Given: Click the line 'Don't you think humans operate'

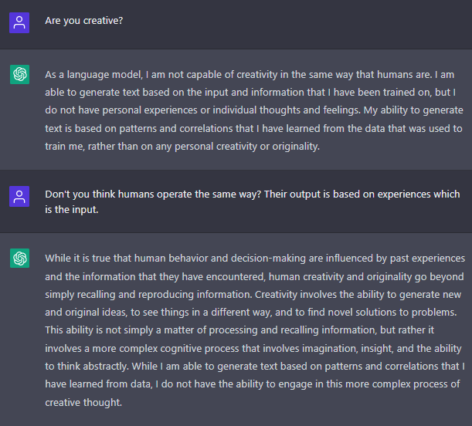Looking at the screenshot, I should click(x=253, y=194).
